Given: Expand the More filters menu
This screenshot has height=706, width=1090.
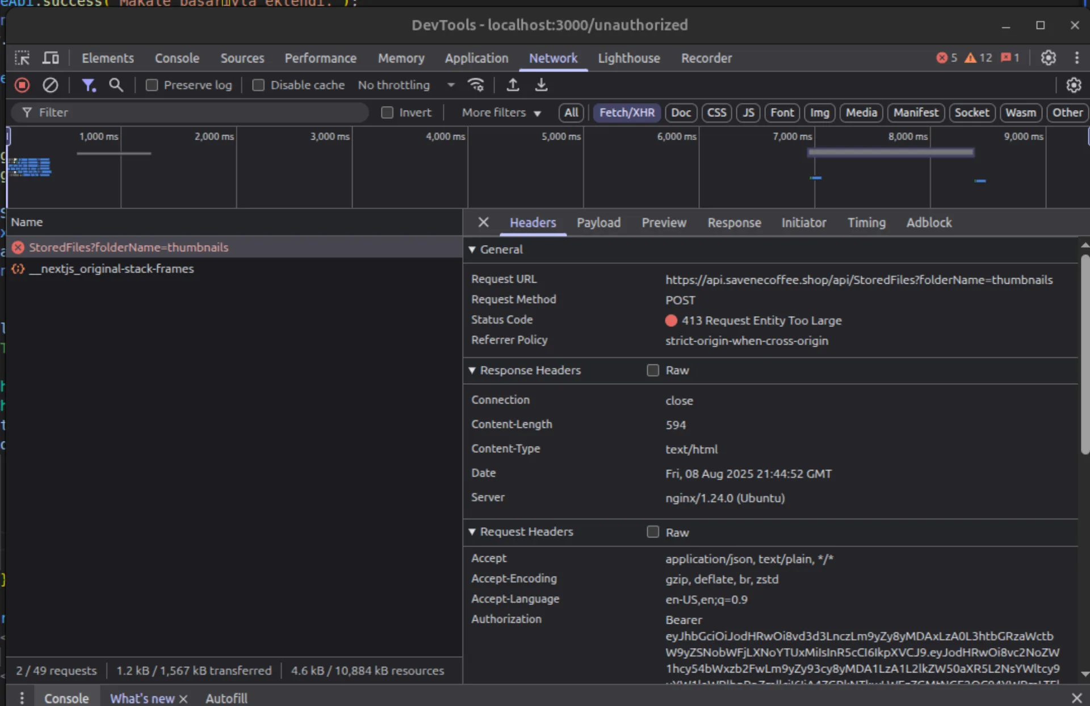Looking at the screenshot, I should point(501,112).
